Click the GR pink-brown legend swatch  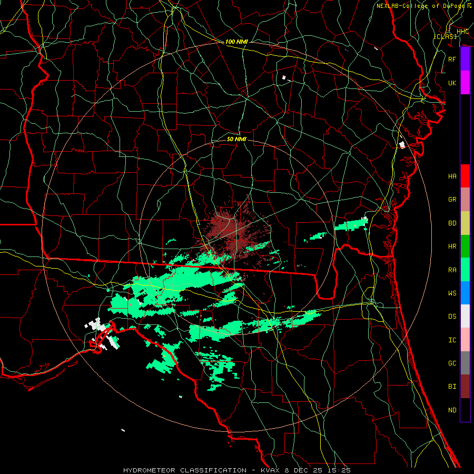(465, 200)
